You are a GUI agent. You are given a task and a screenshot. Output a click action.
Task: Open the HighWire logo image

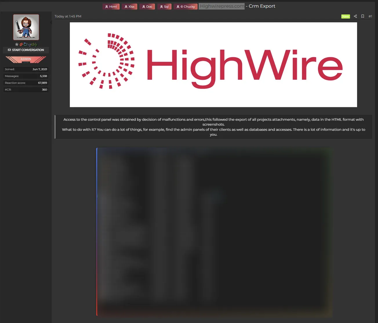tap(213, 65)
